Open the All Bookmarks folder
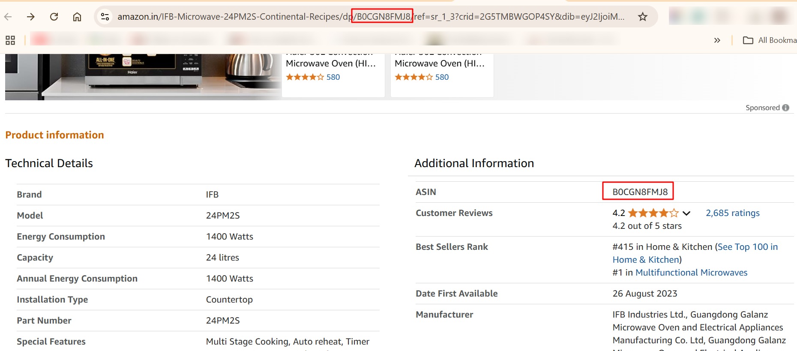This screenshot has width=797, height=351. pos(770,40)
